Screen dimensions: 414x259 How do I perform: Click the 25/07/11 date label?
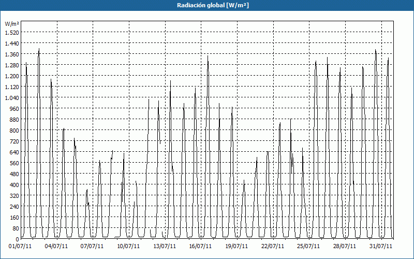pos(308,247)
